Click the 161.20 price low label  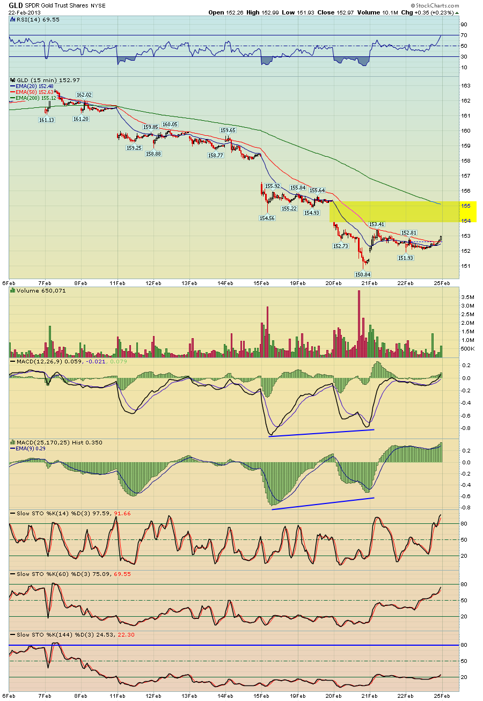tap(81, 119)
